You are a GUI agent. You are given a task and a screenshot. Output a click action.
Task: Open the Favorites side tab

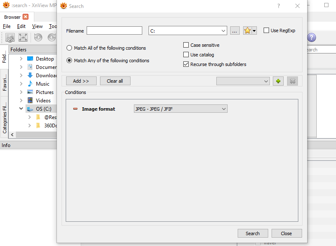pyautogui.click(x=4, y=83)
